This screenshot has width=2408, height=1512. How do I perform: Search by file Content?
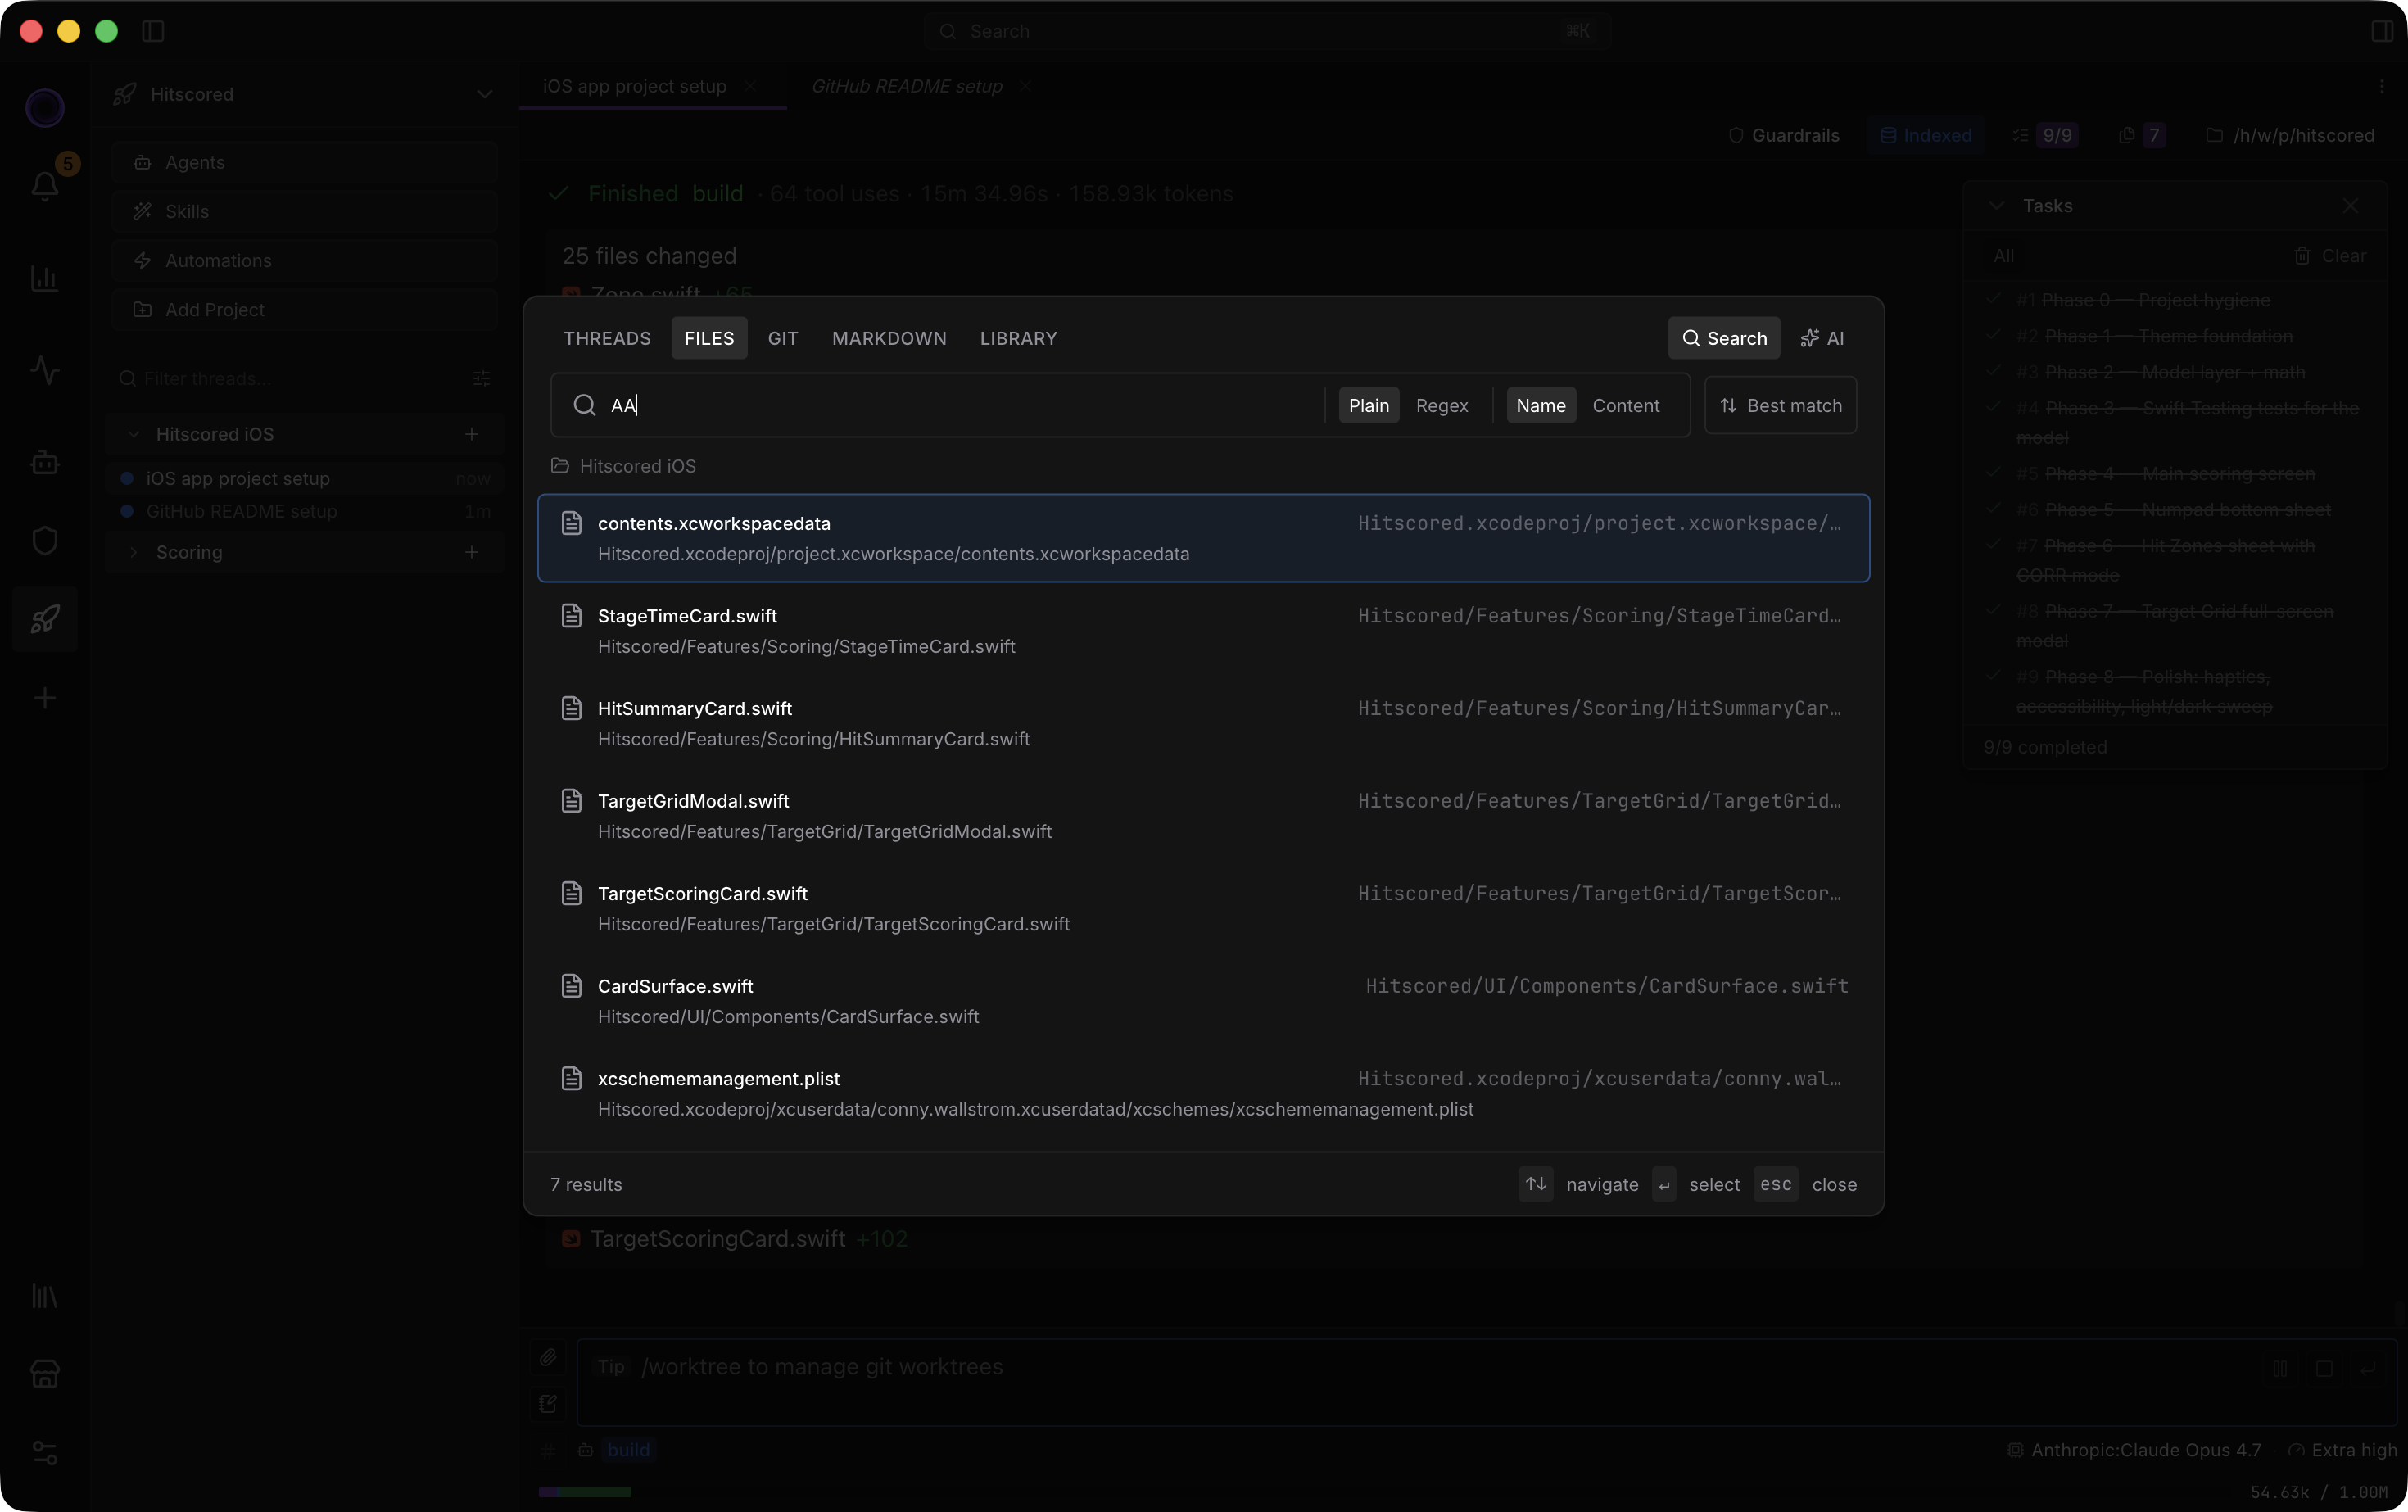(1626, 405)
